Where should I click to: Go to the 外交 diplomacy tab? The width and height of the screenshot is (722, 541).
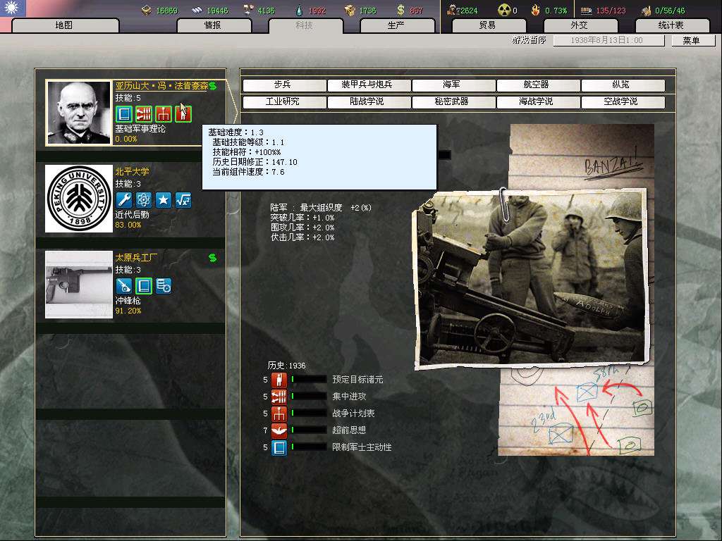pos(580,25)
